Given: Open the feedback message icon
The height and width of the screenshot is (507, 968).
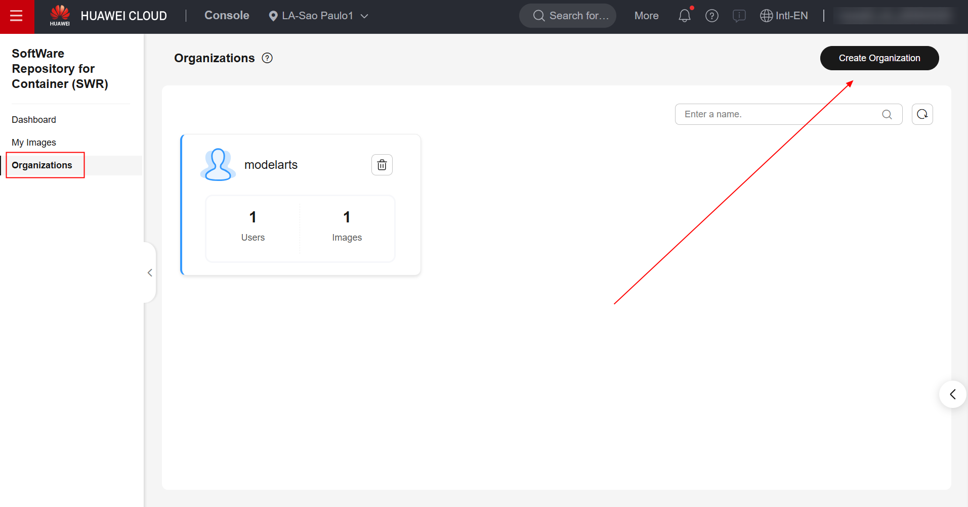Looking at the screenshot, I should tap(739, 16).
